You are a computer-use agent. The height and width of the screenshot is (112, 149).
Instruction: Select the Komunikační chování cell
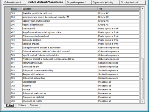60,63
